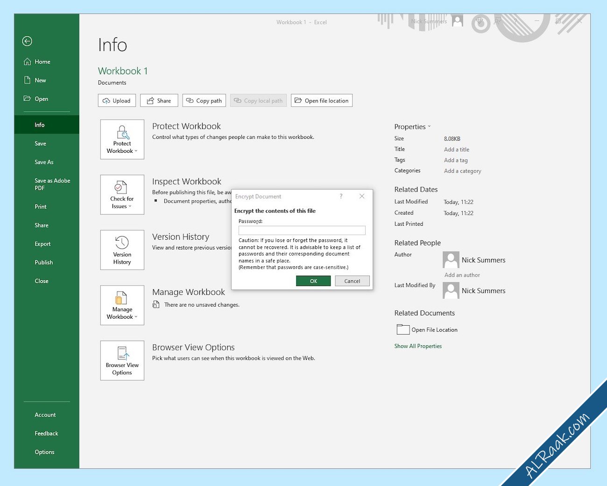607x486 pixels.
Task: Click the Version History button
Action: tap(122, 250)
